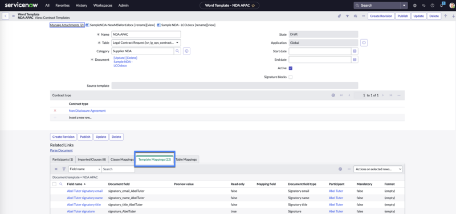Click Parse Document related link
This screenshot has height=214, width=456.
pos(62,150)
